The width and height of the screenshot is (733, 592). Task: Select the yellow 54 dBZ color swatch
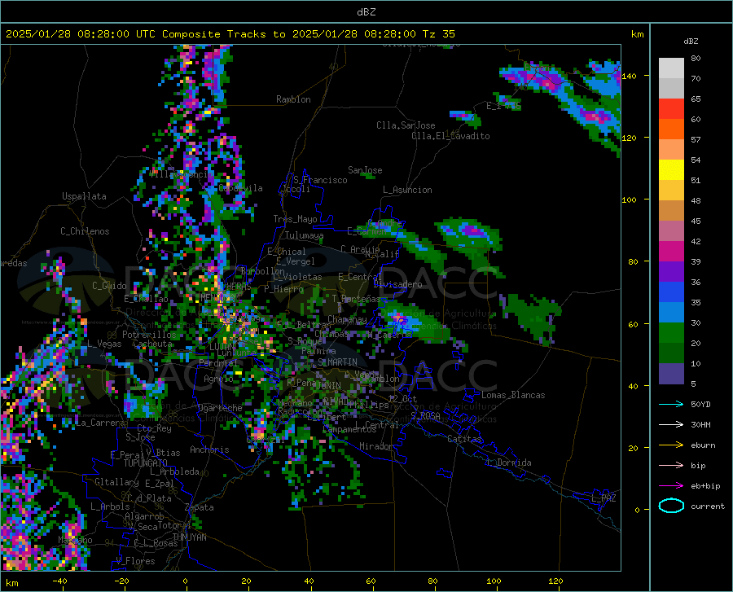[x=671, y=170]
